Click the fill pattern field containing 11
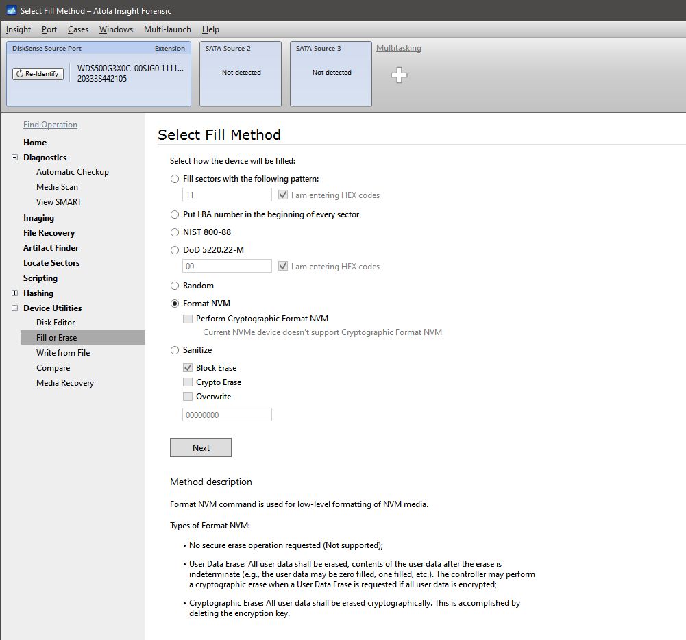 [227, 195]
